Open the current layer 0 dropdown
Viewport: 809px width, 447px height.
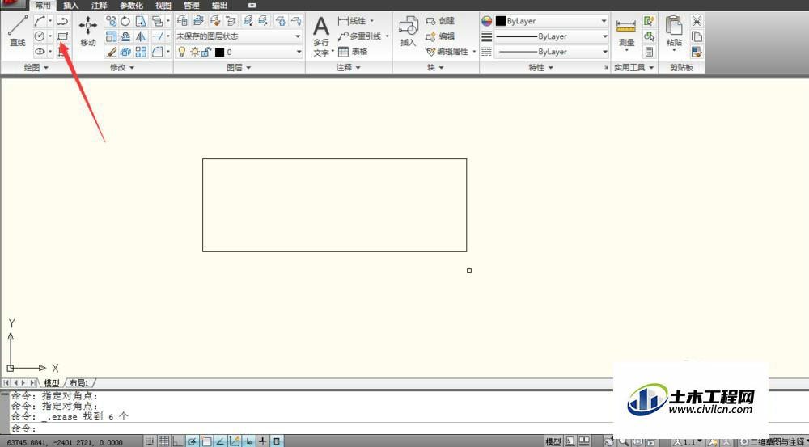[239, 52]
